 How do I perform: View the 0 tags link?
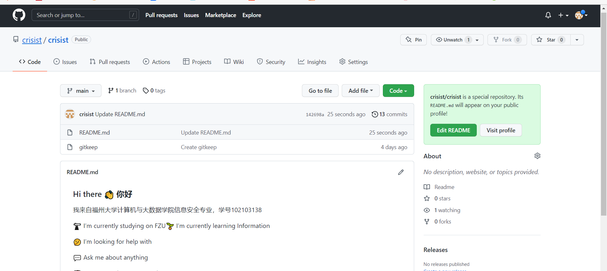point(154,91)
